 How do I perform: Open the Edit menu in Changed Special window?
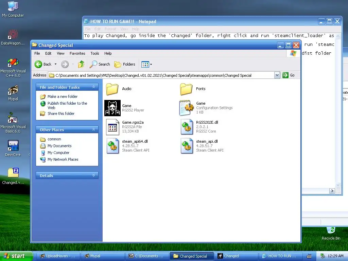(48, 53)
